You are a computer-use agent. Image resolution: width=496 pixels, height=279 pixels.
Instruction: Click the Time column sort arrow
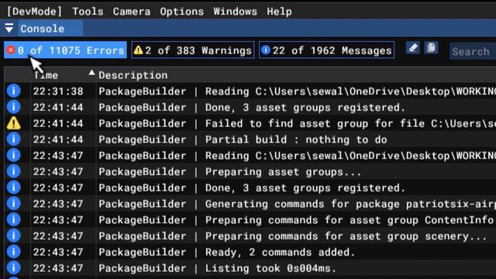point(91,73)
